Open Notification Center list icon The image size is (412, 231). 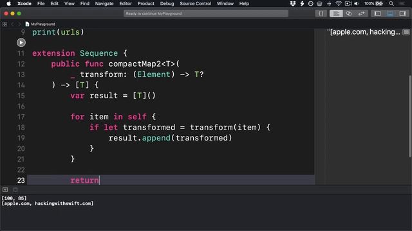(x=402, y=4)
